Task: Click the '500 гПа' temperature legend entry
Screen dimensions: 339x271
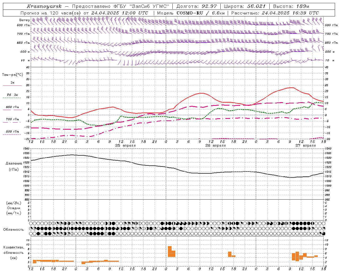Action: [x=12, y=132]
